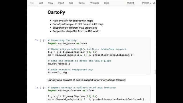Click the Trusted notebook button
Screen dimensions: 183x103
point(130,3)
